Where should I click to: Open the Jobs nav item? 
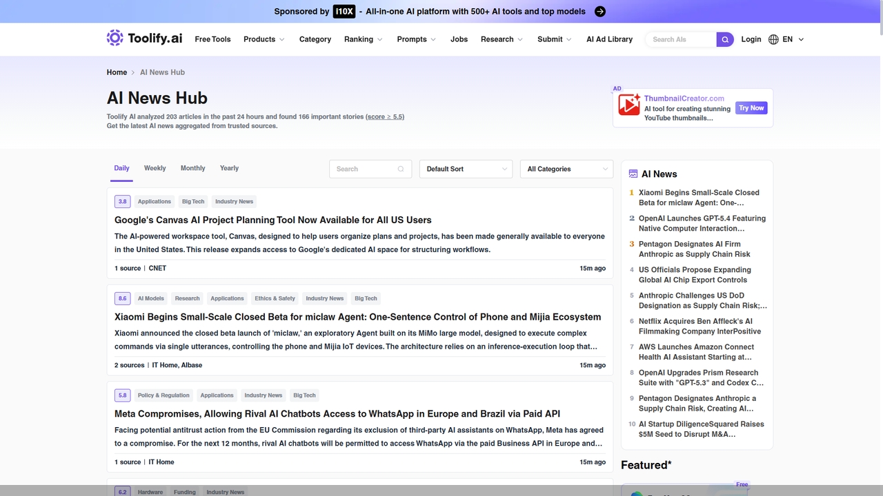[x=459, y=39]
